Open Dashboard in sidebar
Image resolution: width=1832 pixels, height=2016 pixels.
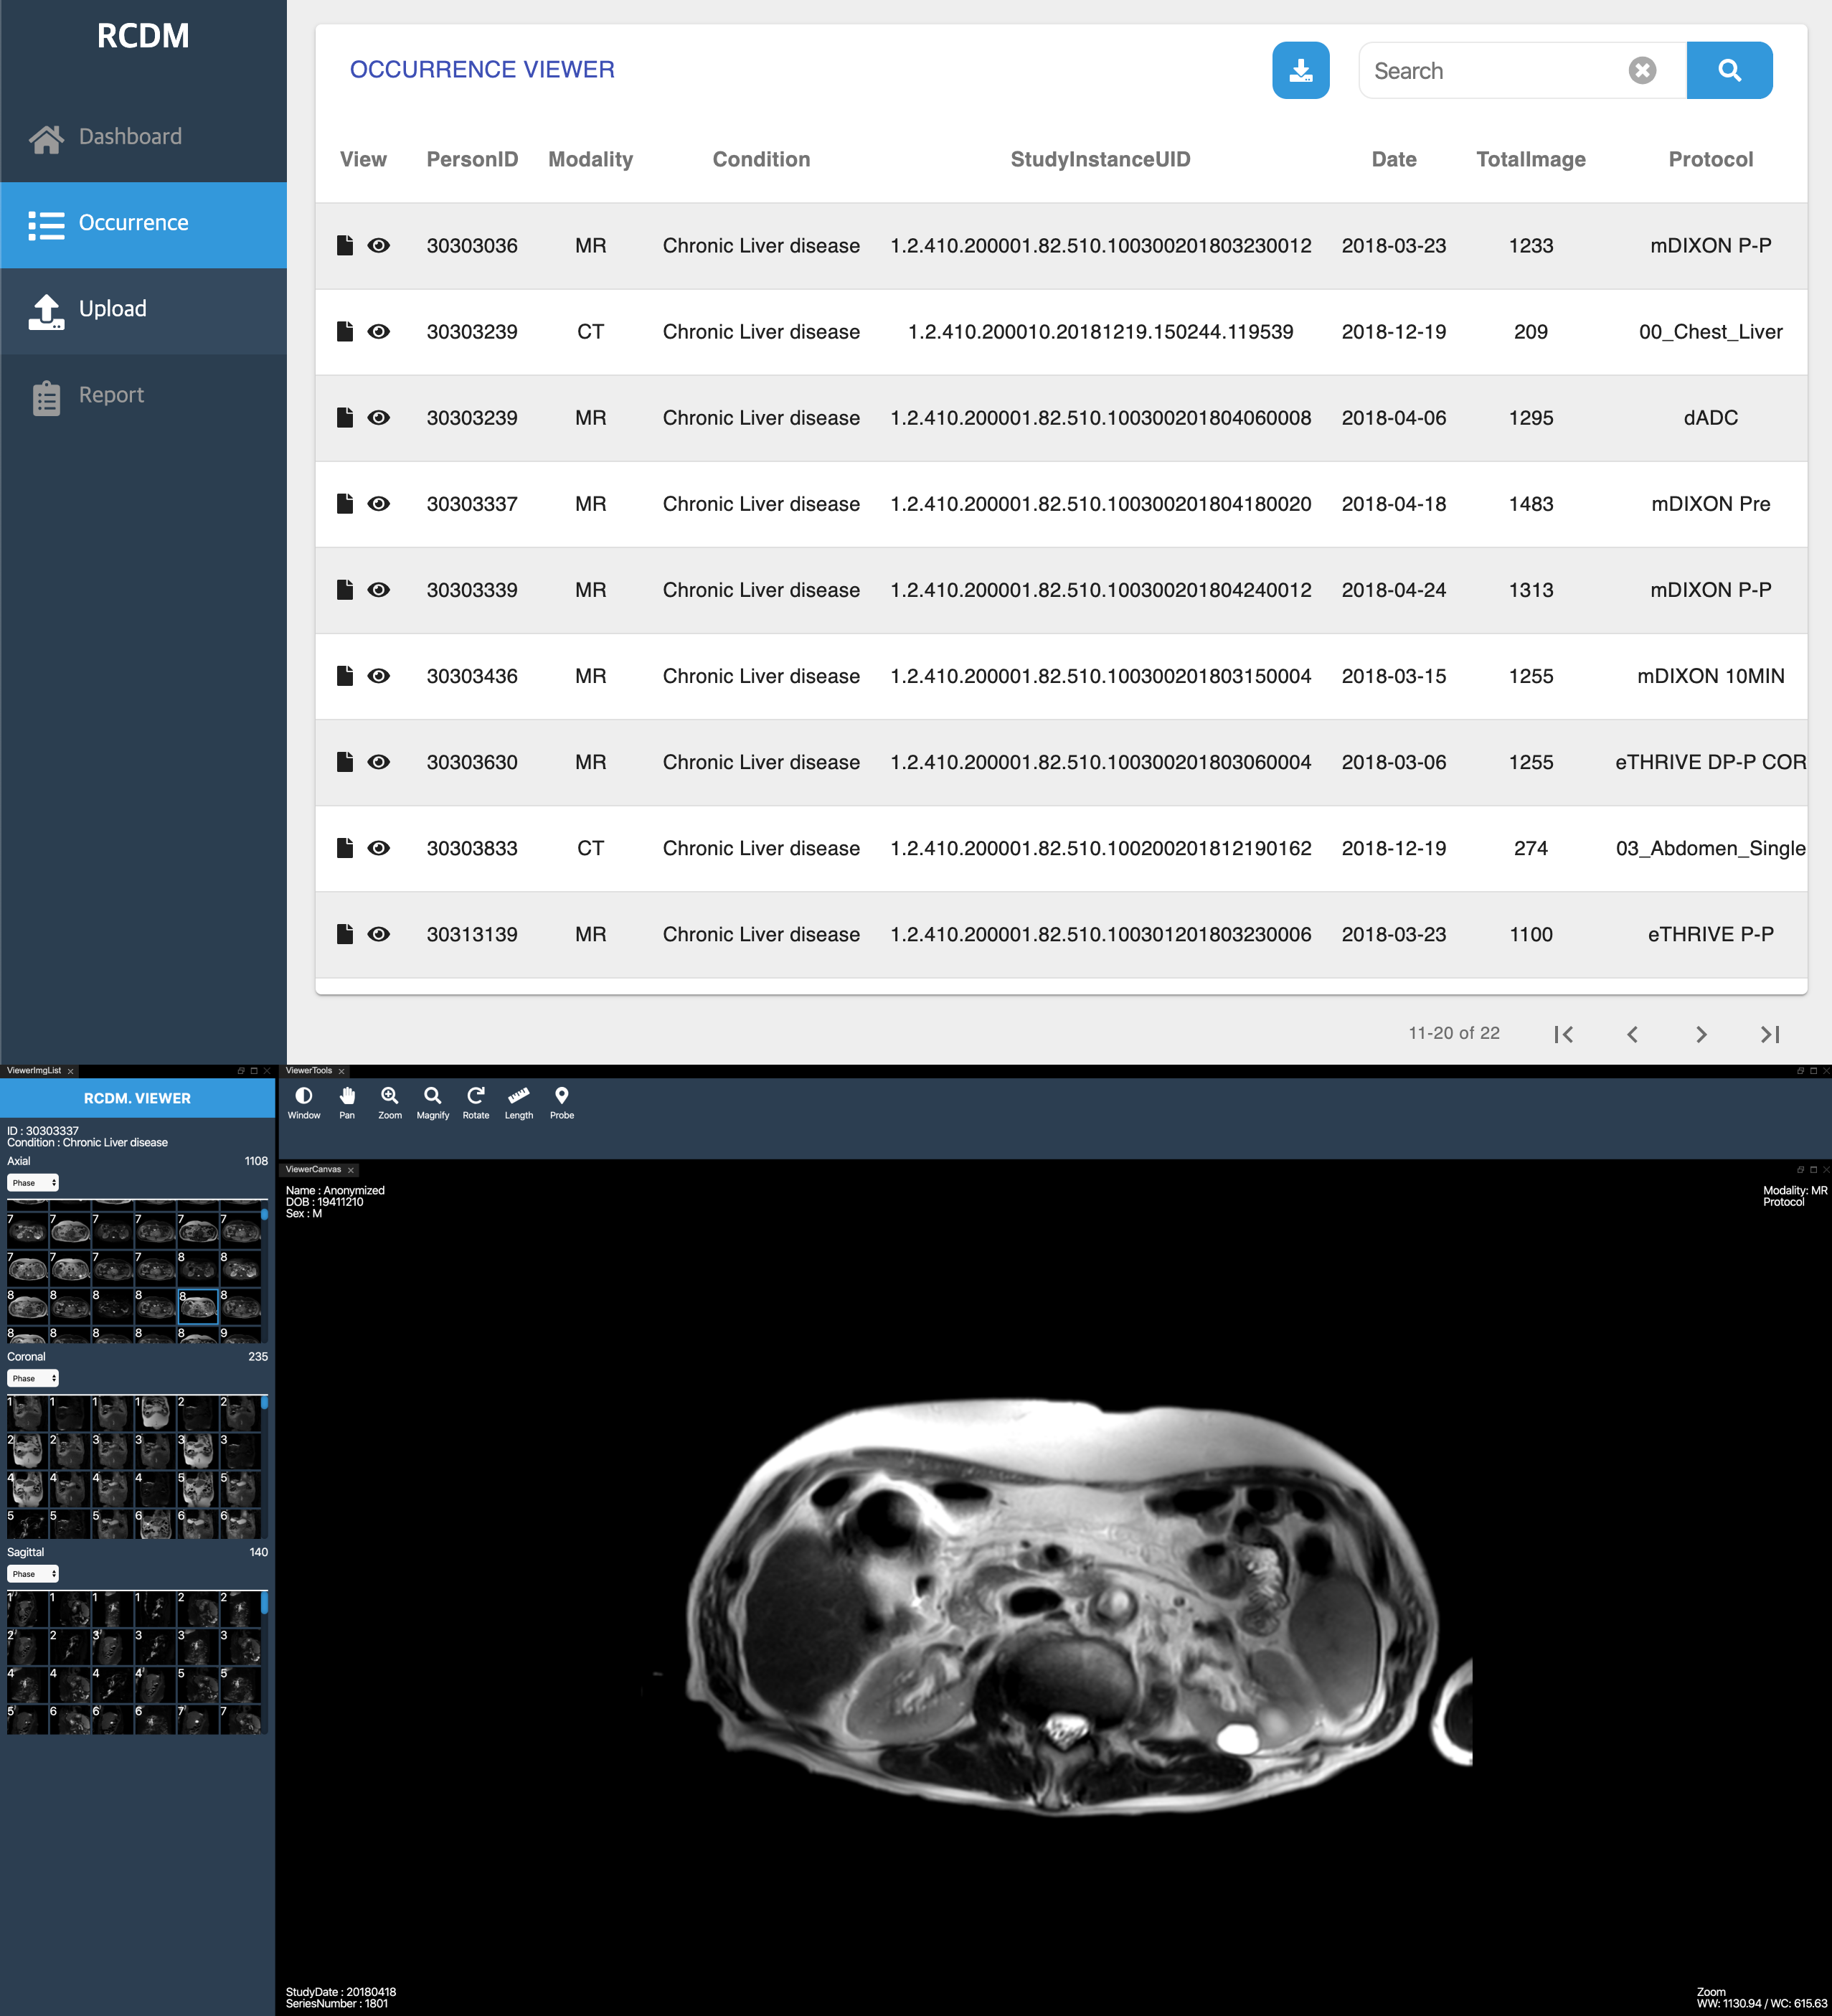(x=130, y=137)
